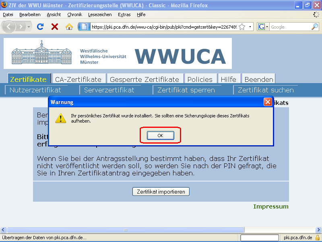Click the red Stop loading icon
This screenshot has height=242, width=322.
54,26
